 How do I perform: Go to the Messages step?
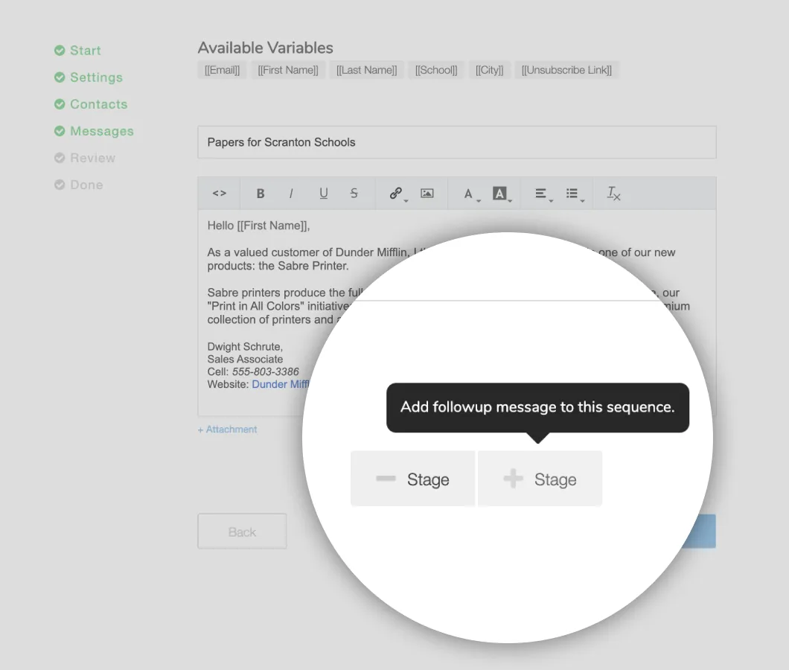point(94,131)
